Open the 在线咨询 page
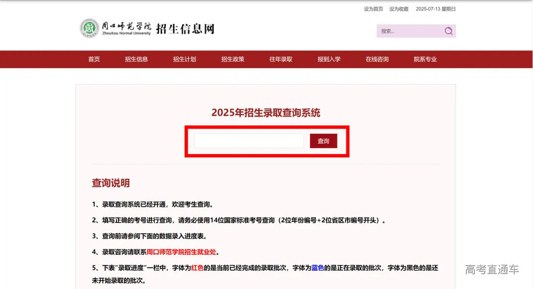The image size is (533, 289). coord(377,59)
